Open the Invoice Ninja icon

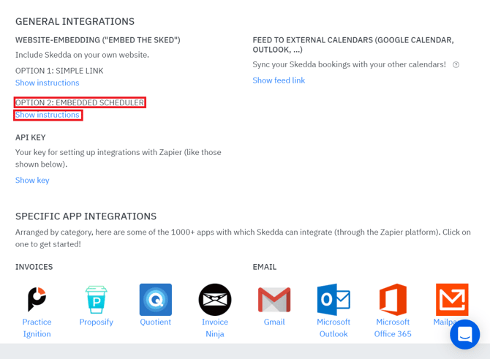coord(214,299)
